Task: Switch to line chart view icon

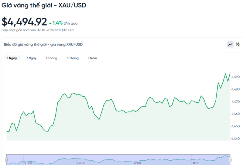Action: coord(230,44)
